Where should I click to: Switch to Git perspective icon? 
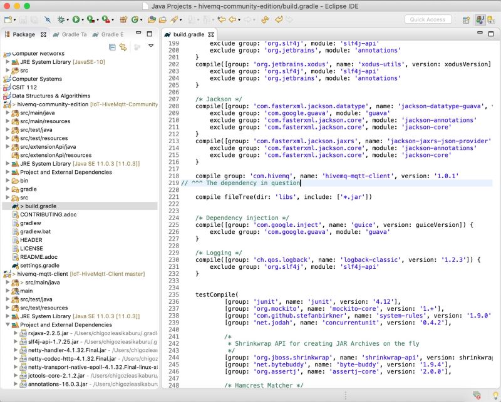pos(491,19)
